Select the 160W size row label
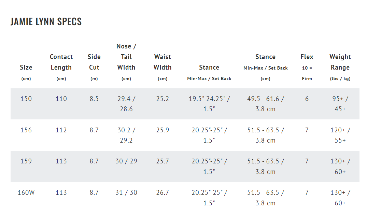Image resolution: width=367 pixels, height=219 pixels. point(26,192)
